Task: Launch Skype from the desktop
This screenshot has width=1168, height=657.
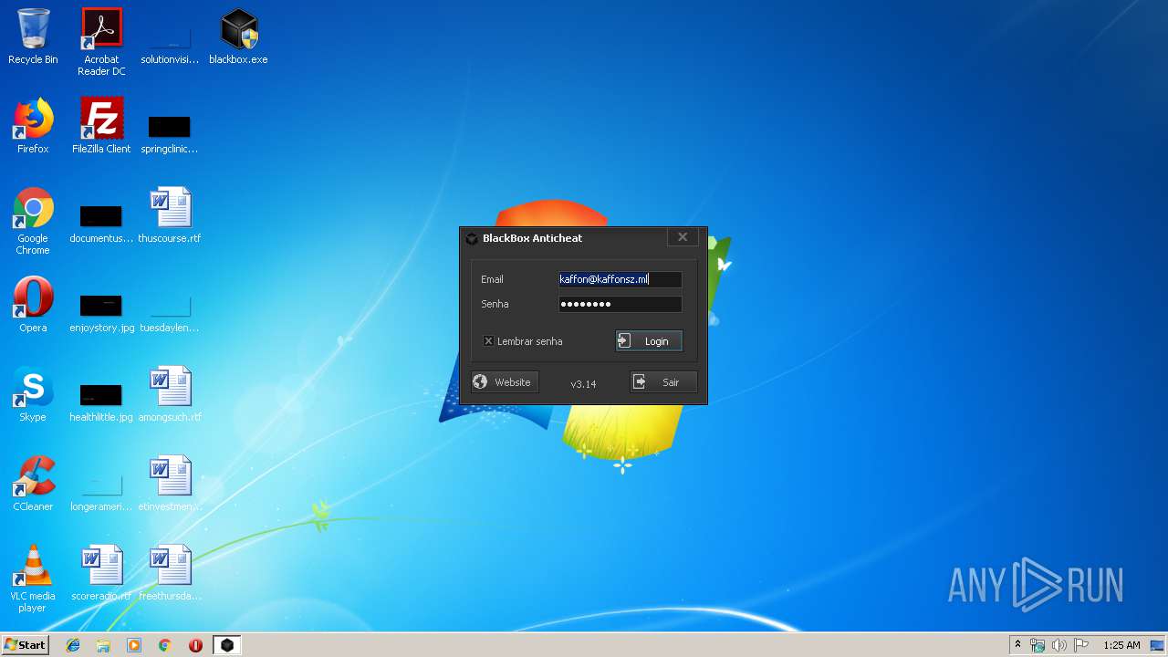Action: (x=33, y=395)
